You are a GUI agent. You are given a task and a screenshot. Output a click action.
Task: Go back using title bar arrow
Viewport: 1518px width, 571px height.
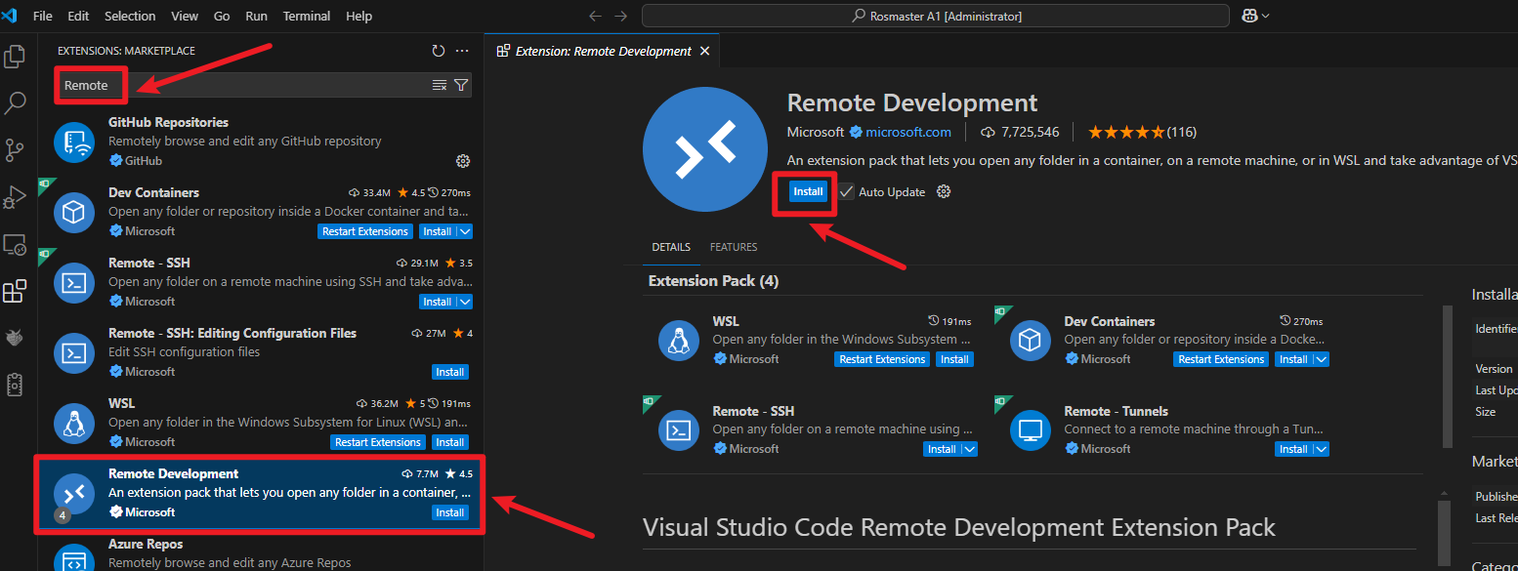[x=596, y=16]
